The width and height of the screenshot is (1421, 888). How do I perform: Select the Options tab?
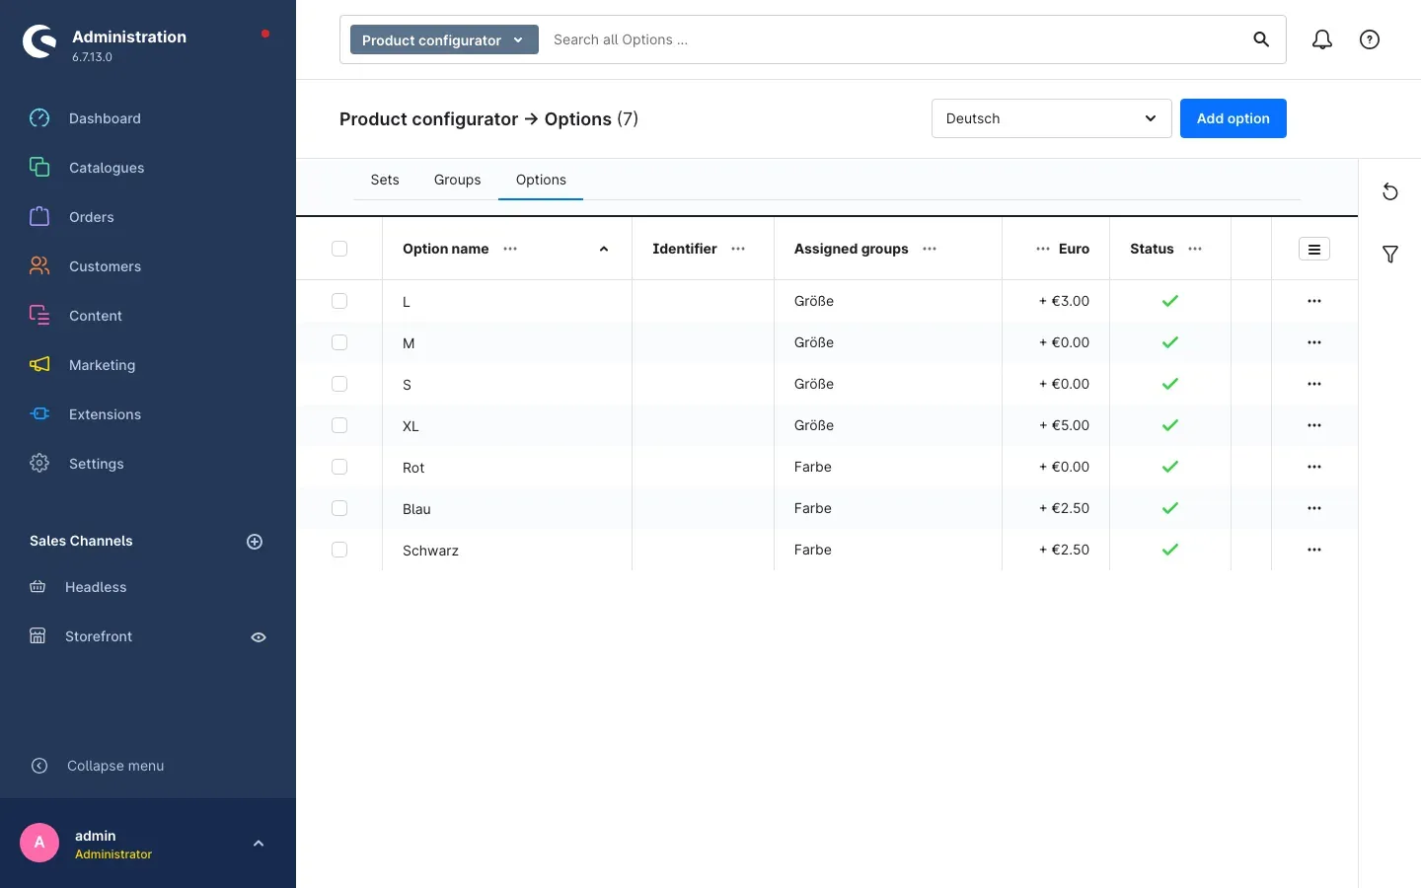(541, 180)
